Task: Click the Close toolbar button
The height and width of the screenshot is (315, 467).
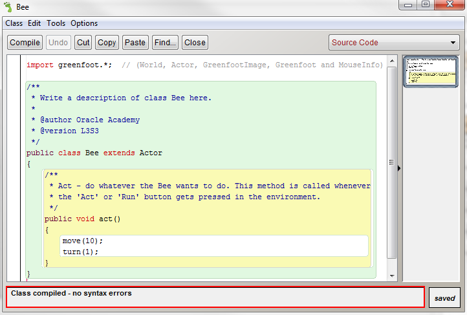Action: (x=195, y=43)
